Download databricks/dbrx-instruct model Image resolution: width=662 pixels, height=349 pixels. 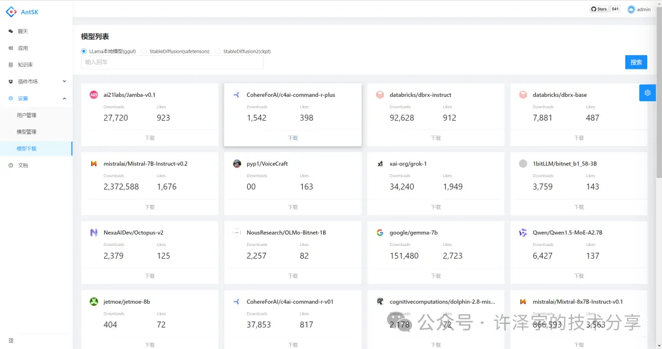tap(436, 138)
